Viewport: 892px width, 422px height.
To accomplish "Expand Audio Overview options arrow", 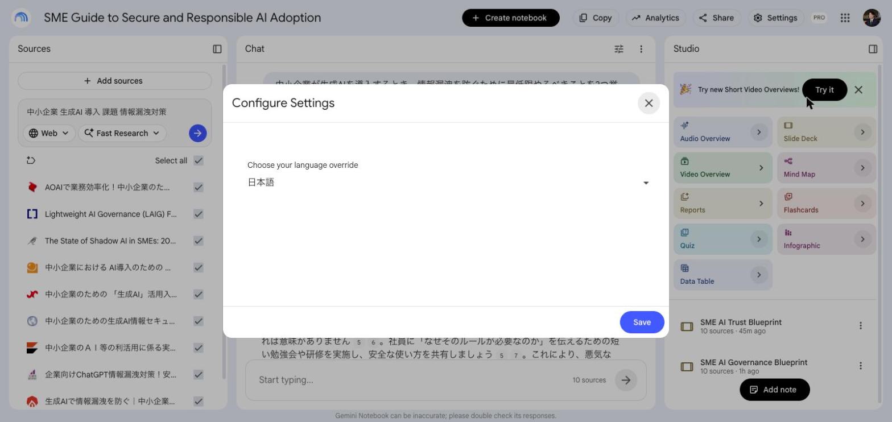I will coord(759,132).
